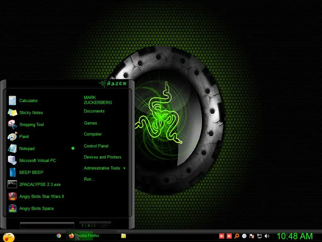
Task: Open Devices and Printers
Action: pyautogui.click(x=103, y=157)
